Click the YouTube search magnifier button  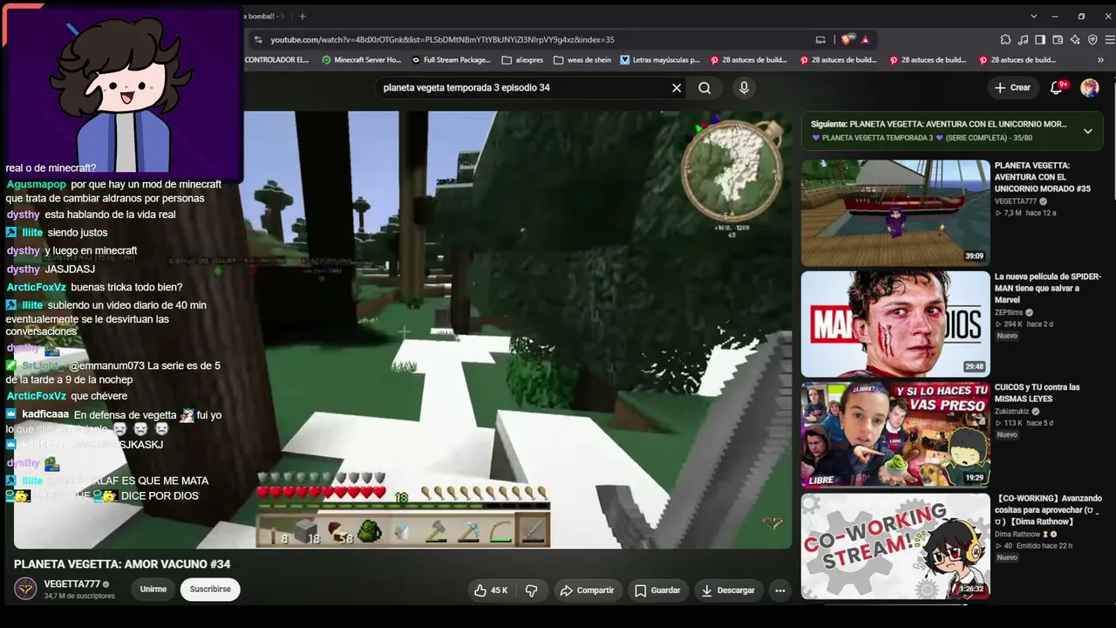704,87
